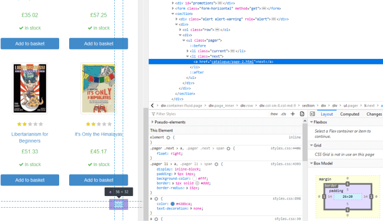The image size is (383, 221).
Task: Open the #ddd border color swatch
Action: 197,183
